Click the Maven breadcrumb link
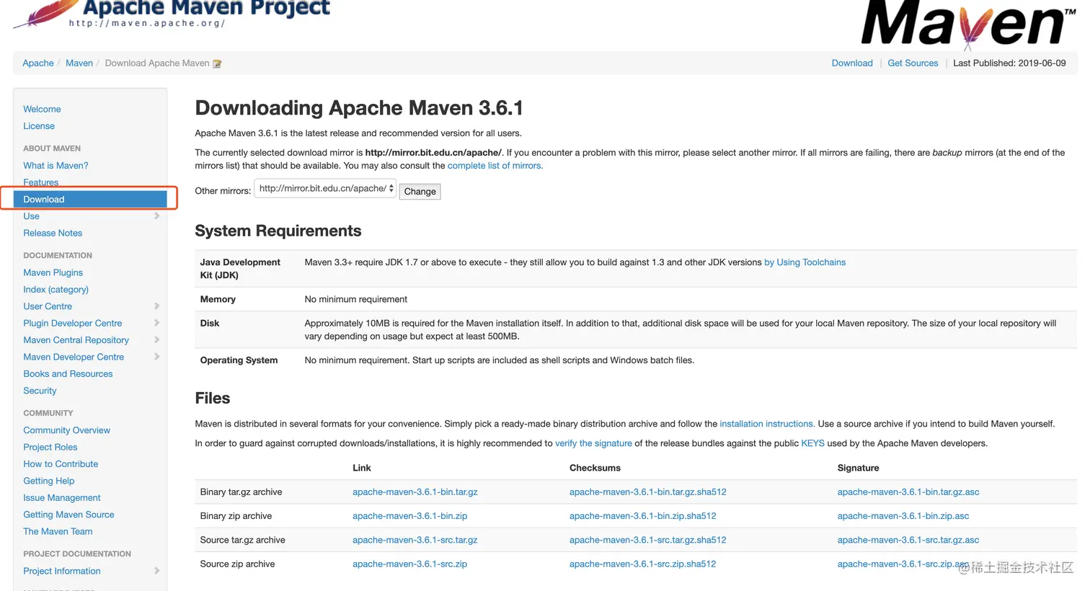This screenshot has height=591, width=1090. tap(79, 63)
